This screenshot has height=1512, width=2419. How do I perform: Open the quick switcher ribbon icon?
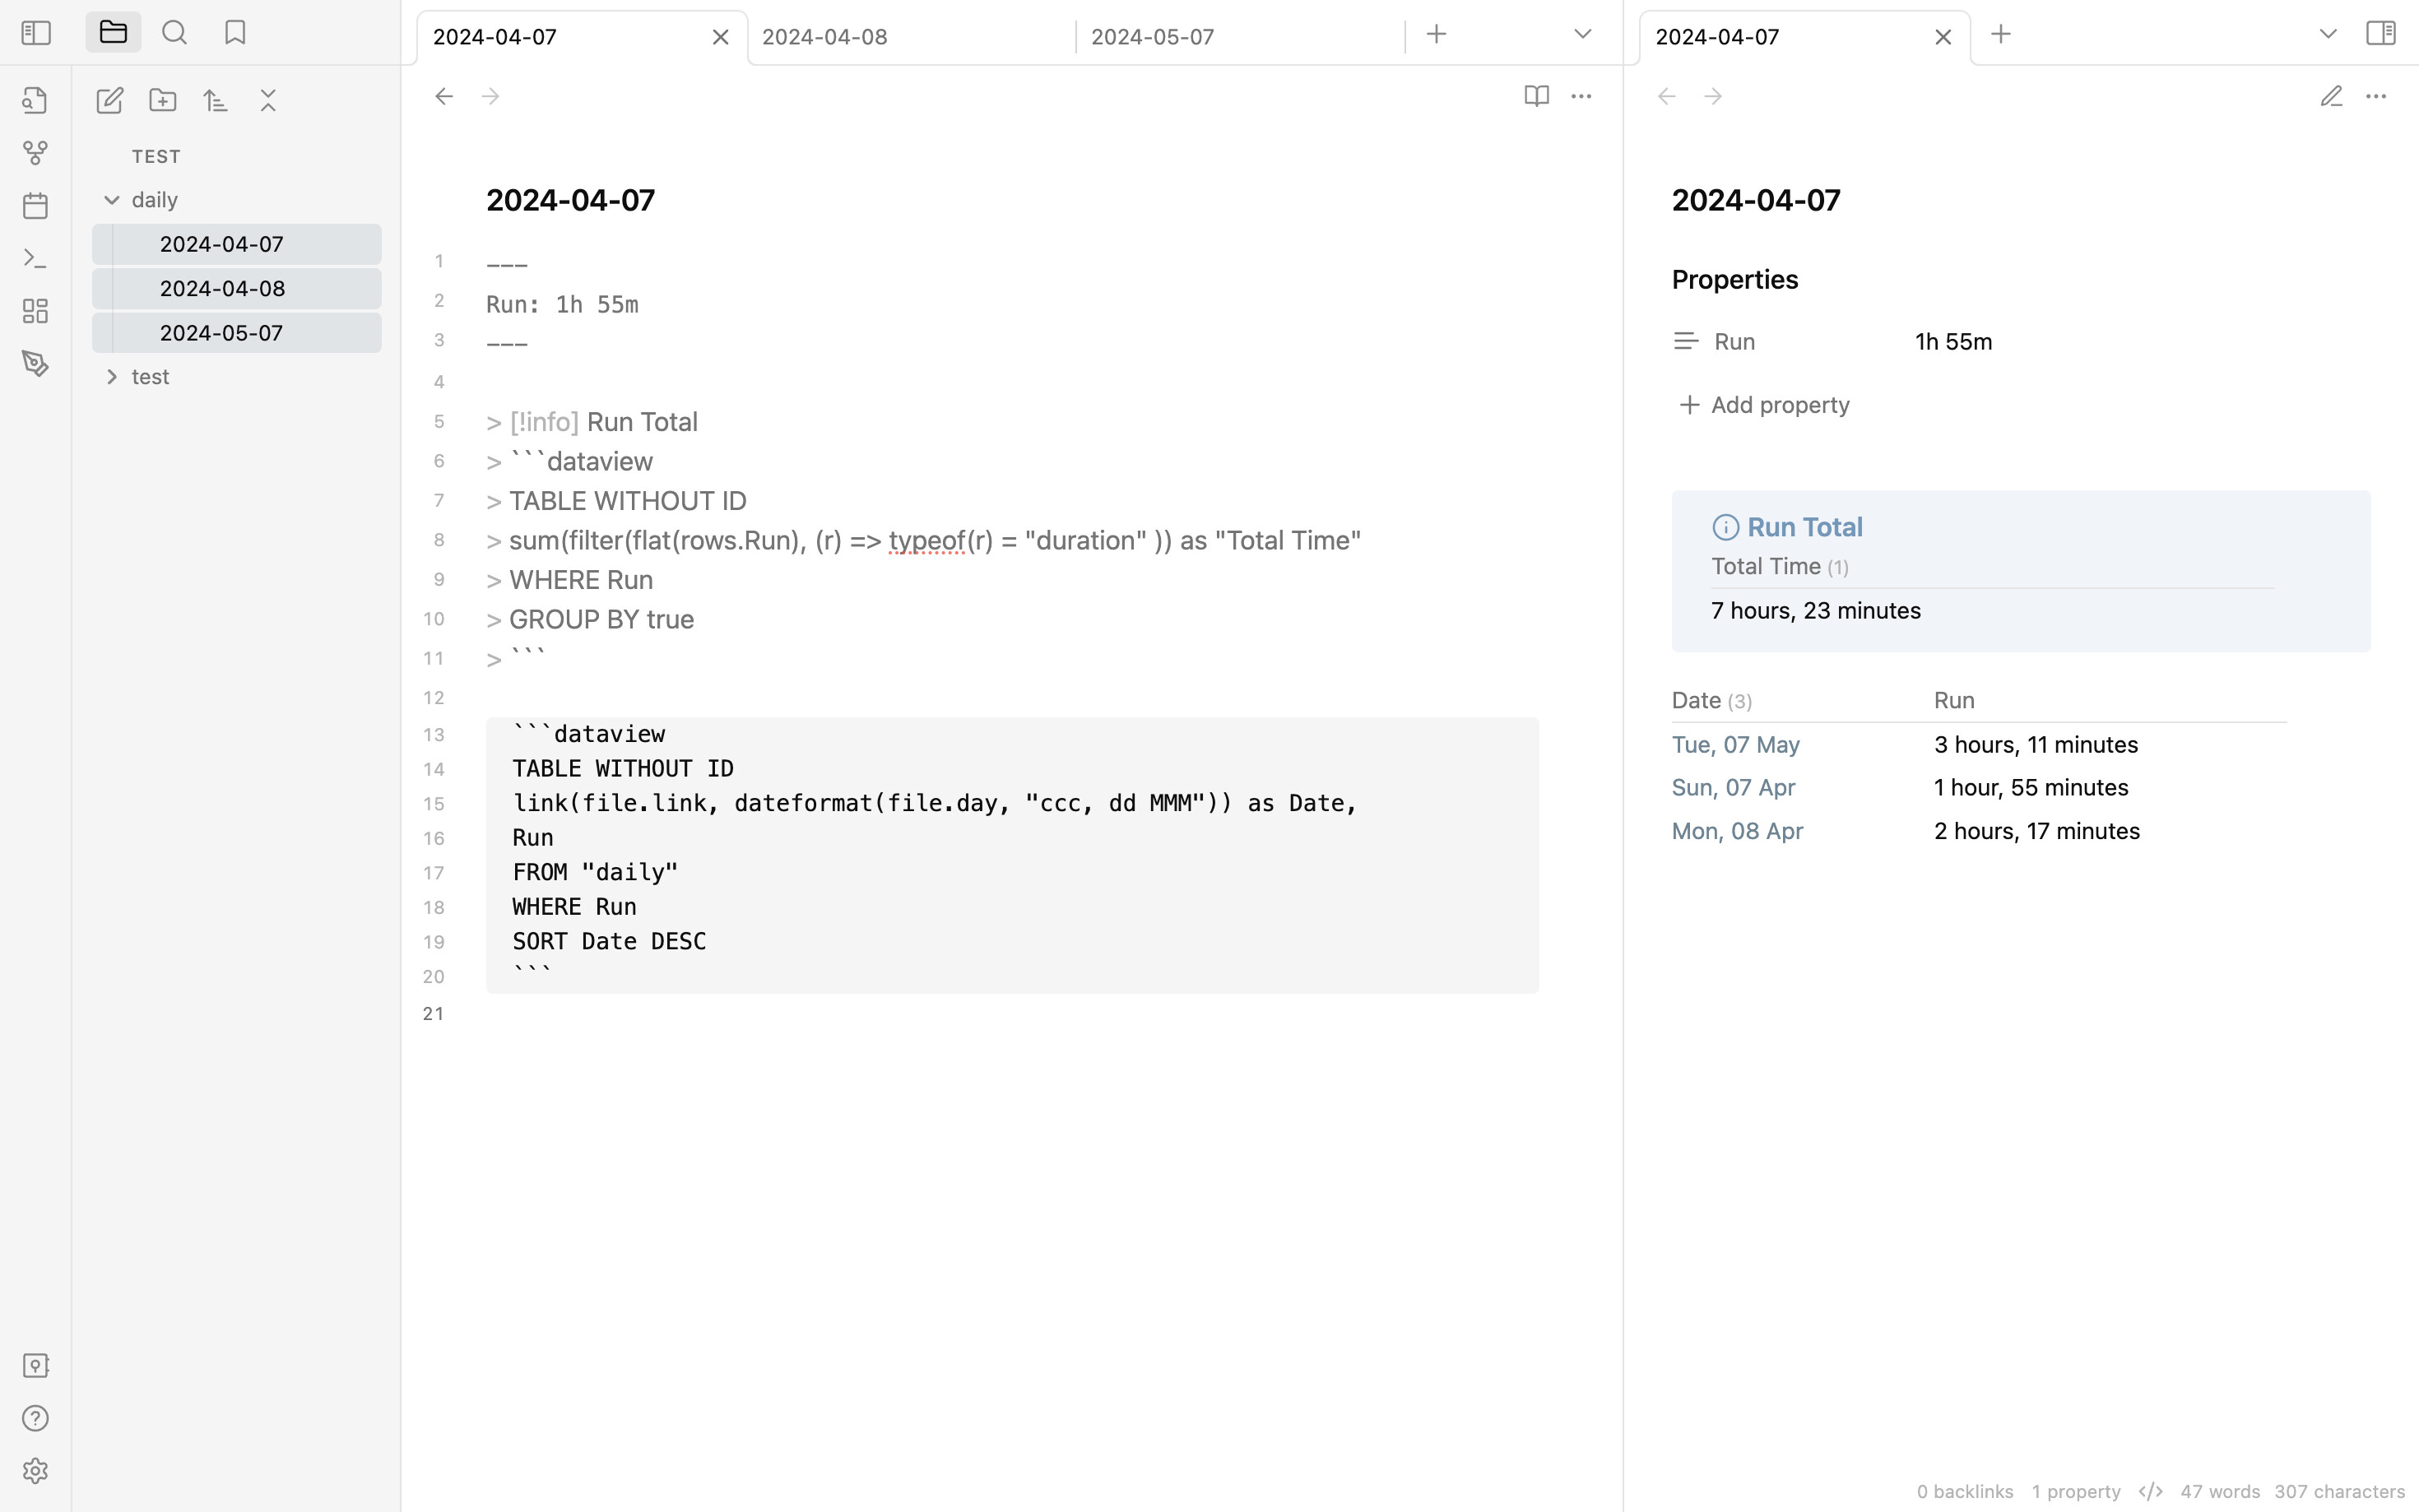pyautogui.click(x=35, y=100)
